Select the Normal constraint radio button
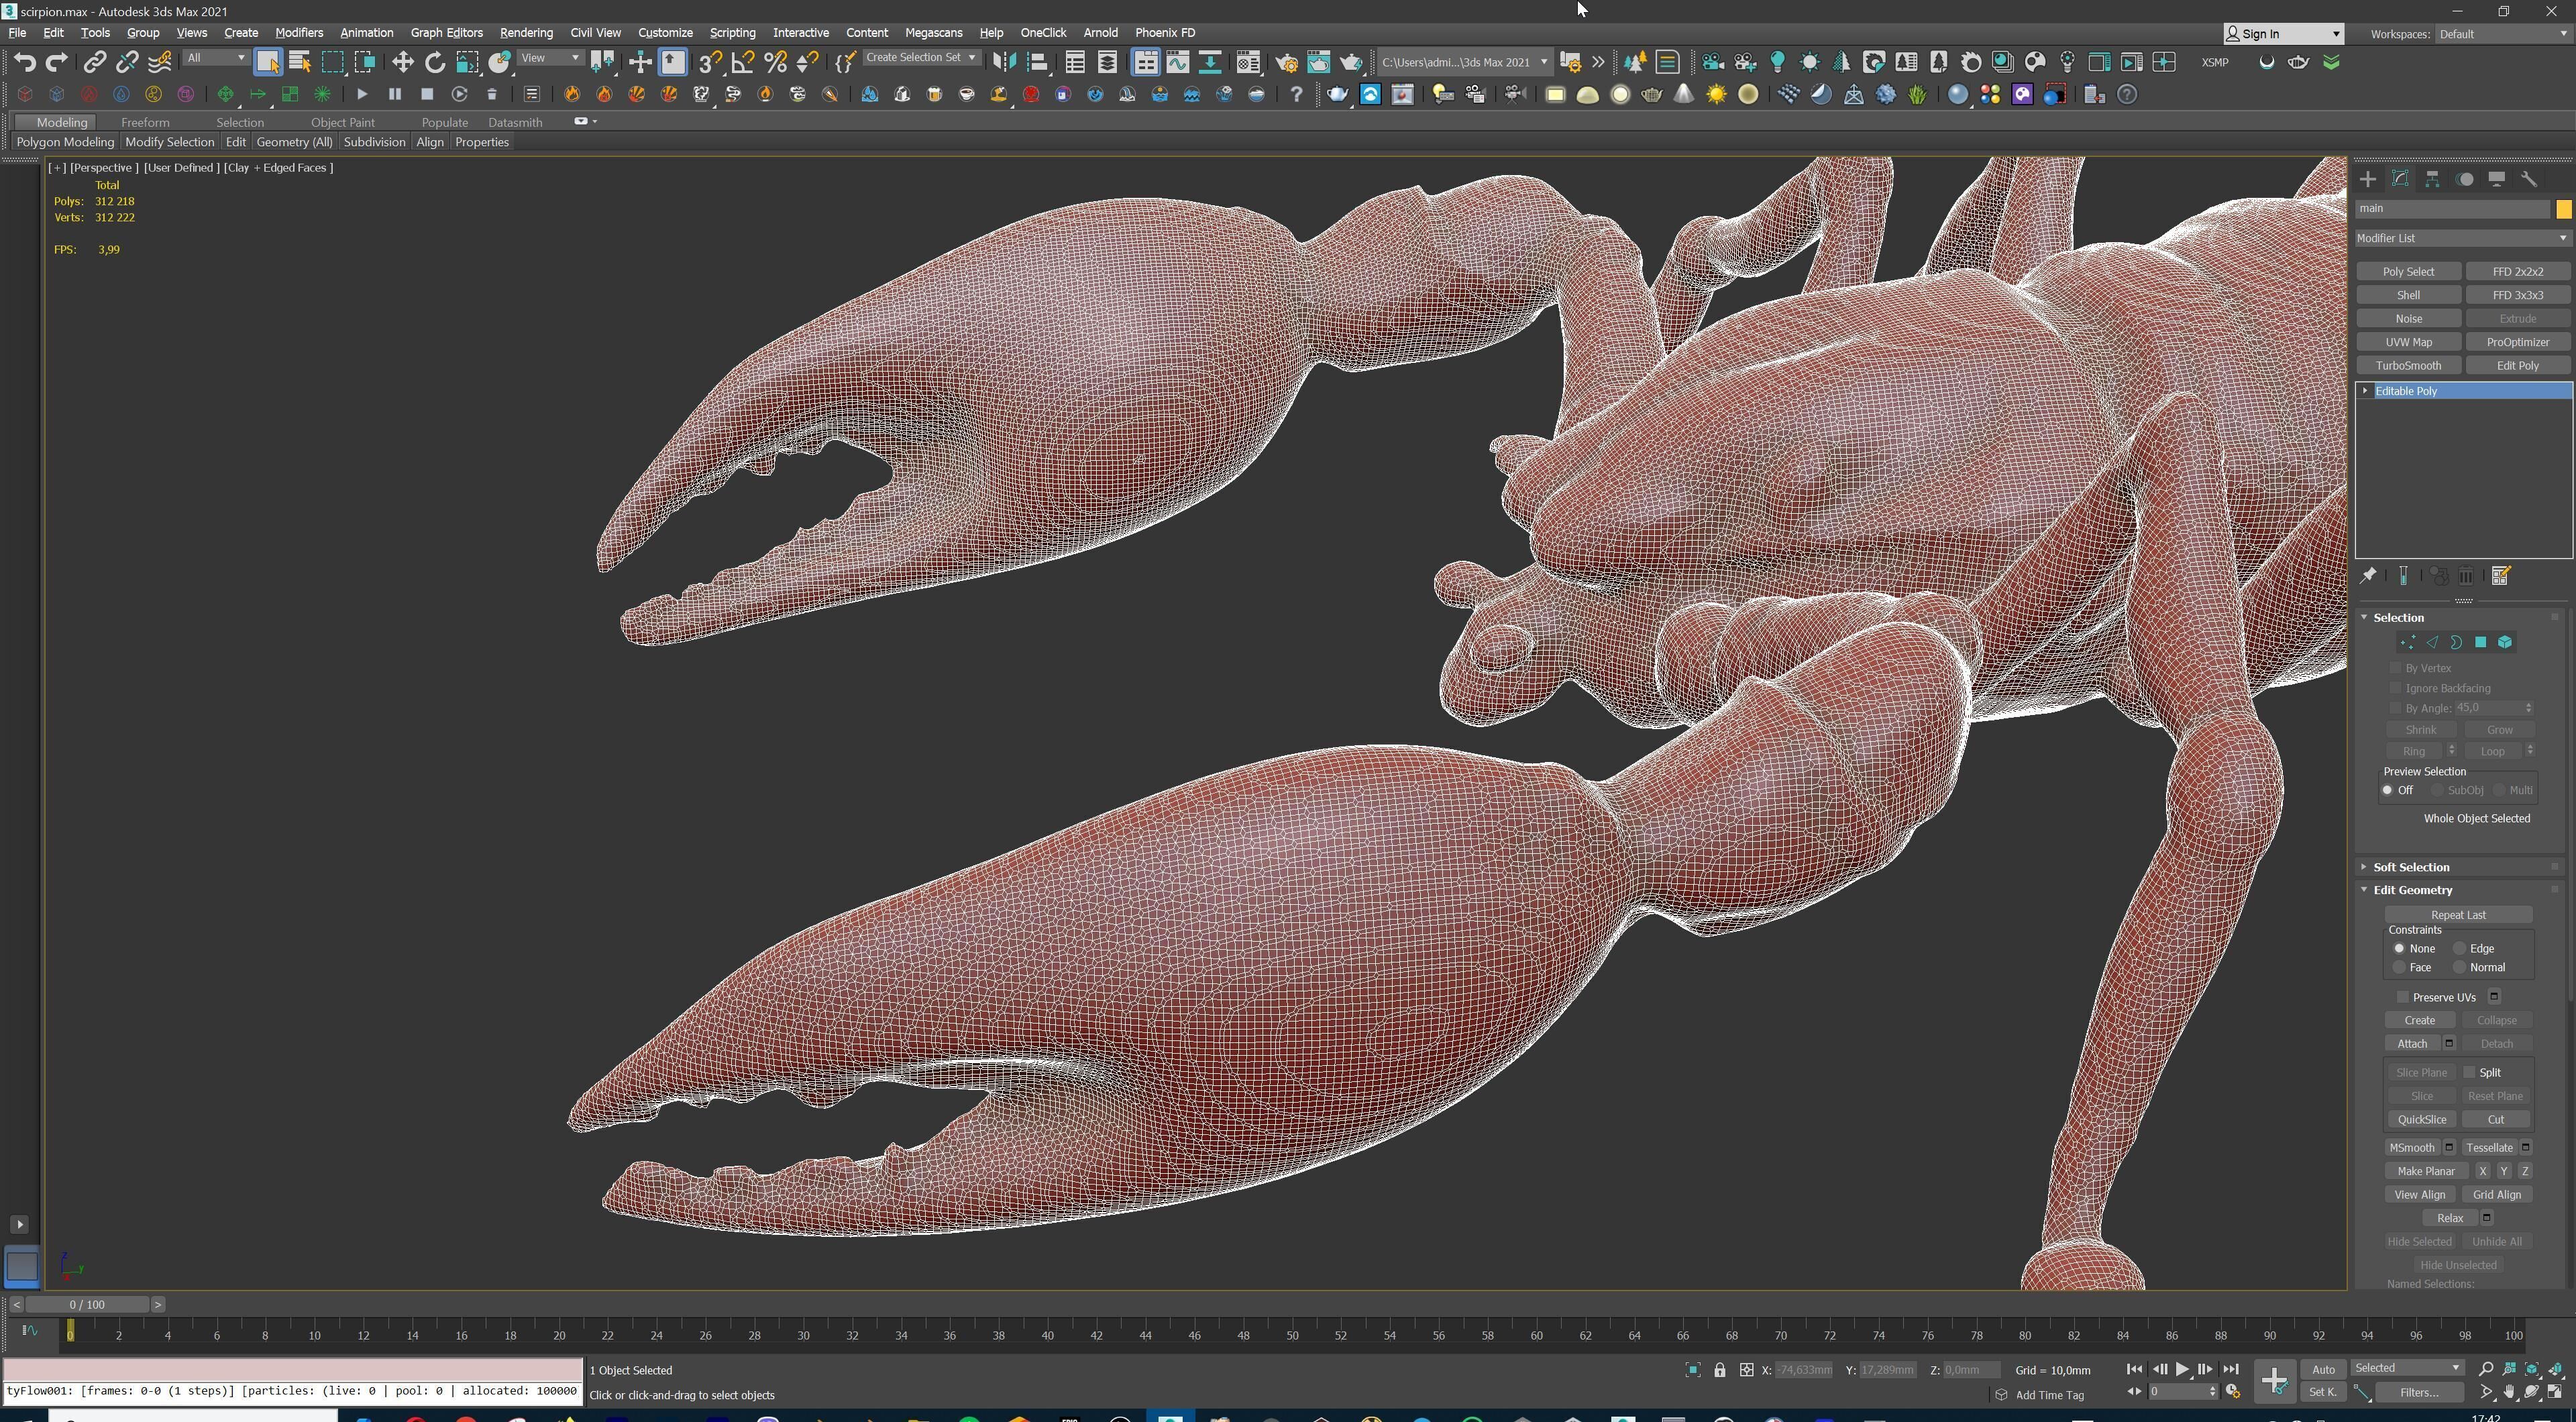The width and height of the screenshot is (2576, 1422). pyautogui.click(x=2459, y=967)
